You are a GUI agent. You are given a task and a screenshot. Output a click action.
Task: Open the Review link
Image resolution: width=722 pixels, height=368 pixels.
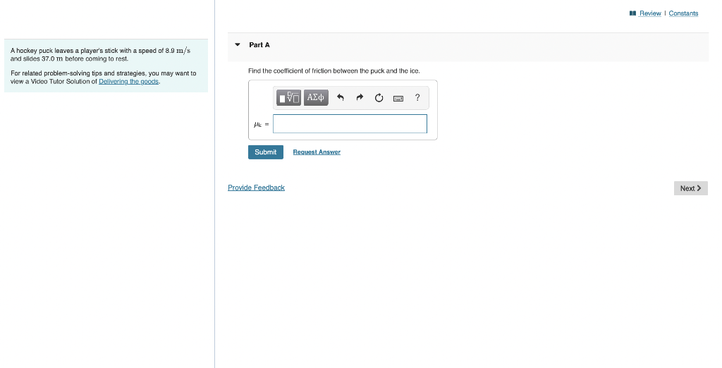[x=650, y=13]
